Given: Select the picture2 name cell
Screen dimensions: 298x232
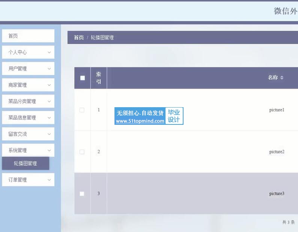Looking at the screenshot, I should (x=277, y=151).
